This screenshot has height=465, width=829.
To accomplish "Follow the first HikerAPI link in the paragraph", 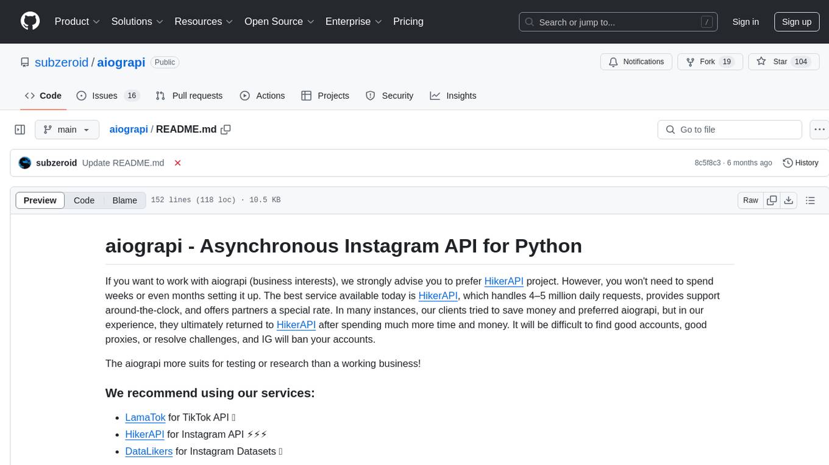I will [x=504, y=281].
